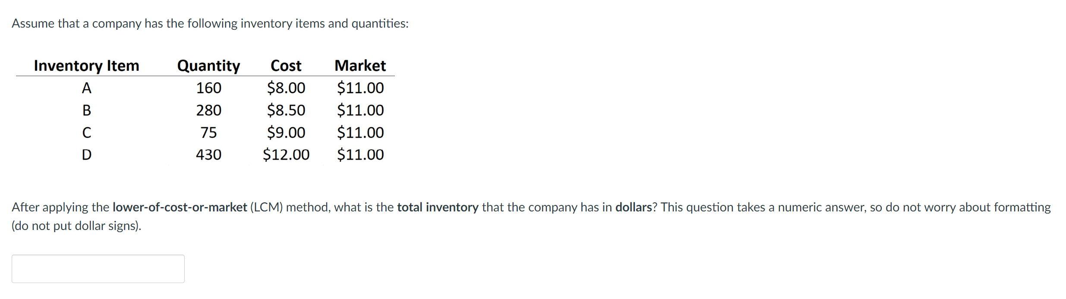Viewport: 1066px width, 299px height.
Task: Select inventory item A row label
Action: (x=87, y=88)
